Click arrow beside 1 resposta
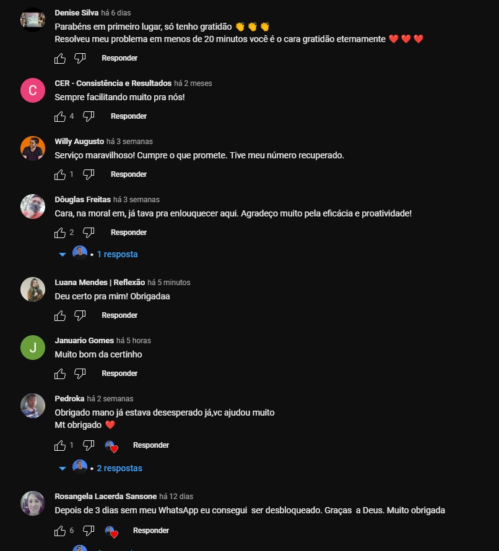The height and width of the screenshot is (551, 499). (63, 254)
